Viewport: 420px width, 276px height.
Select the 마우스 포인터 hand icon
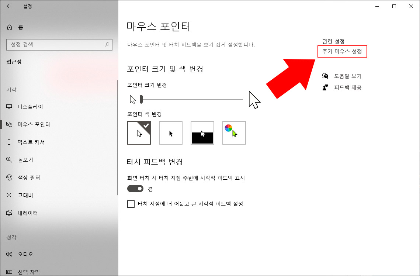pyautogui.click(x=9, y=124)
